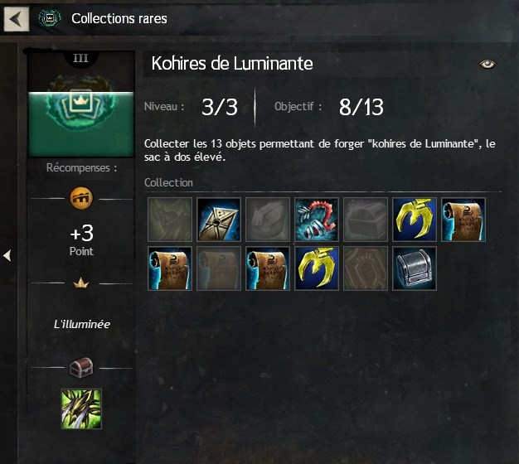Click the orange achievement points bridge icon
The image size is (519, 464).
pos(81,198)
